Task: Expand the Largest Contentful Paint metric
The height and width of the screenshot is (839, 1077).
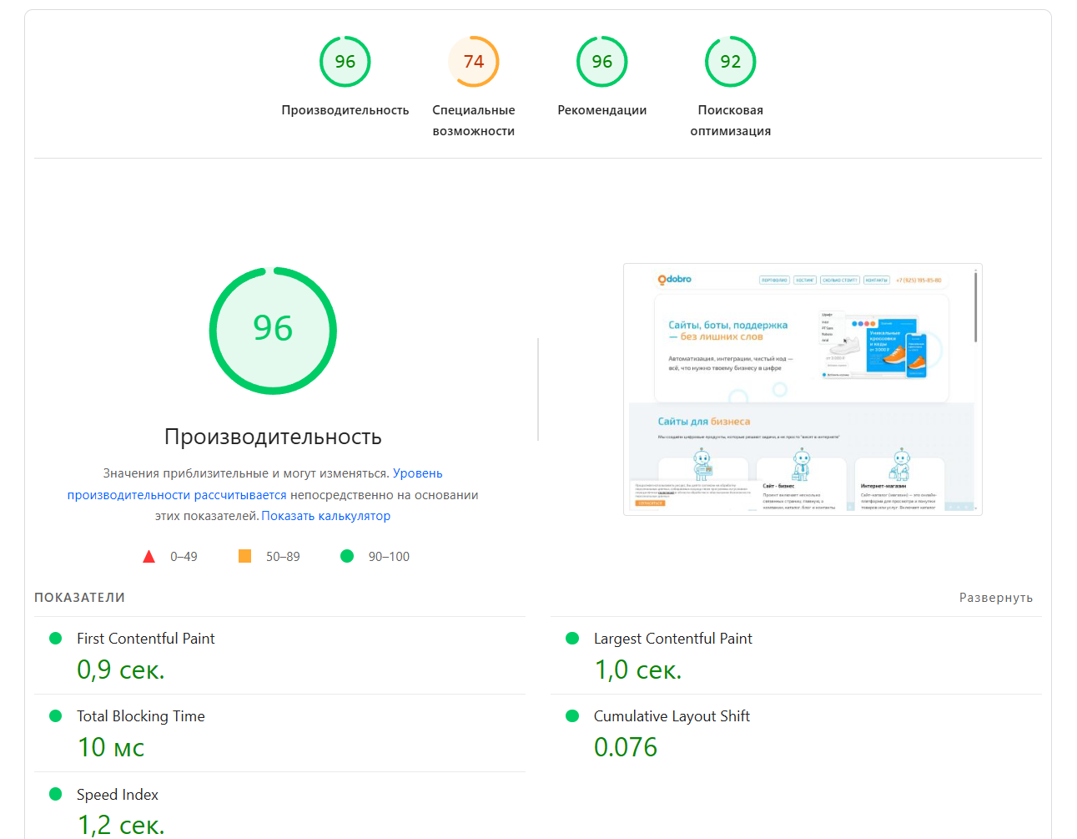Action: [x=672, y=639]
